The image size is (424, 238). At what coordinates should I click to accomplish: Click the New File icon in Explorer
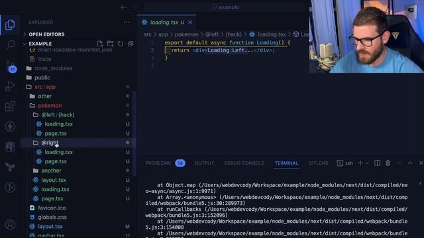(x=100, y=44)
